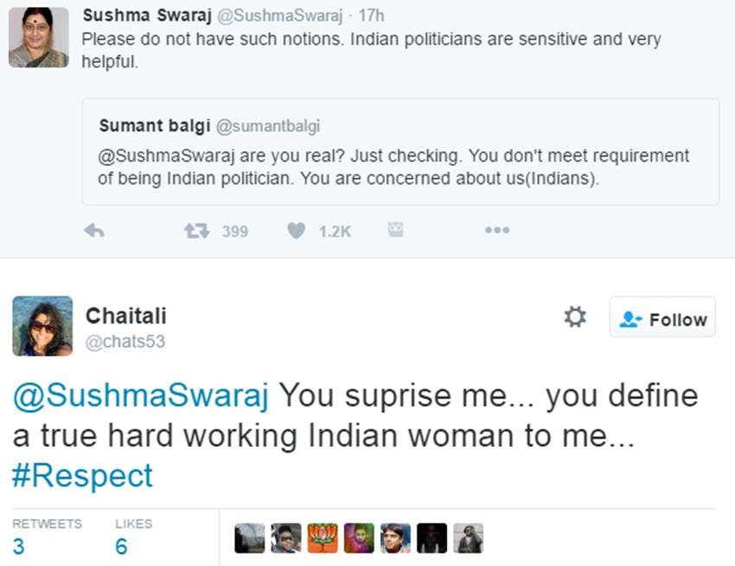Open Sushma Swaraj's profile picture
Image resolution: width=735 pixels, height=566 pixels.
point(38,35)
